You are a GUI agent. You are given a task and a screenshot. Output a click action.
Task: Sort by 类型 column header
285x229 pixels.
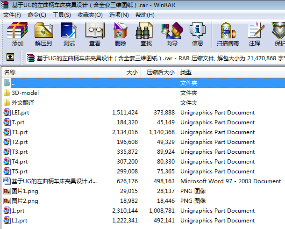tap(231, 72)
